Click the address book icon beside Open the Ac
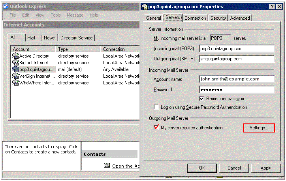Image resolution: width=286 pixels, height=181 pixels. click(x=107, y=165)
